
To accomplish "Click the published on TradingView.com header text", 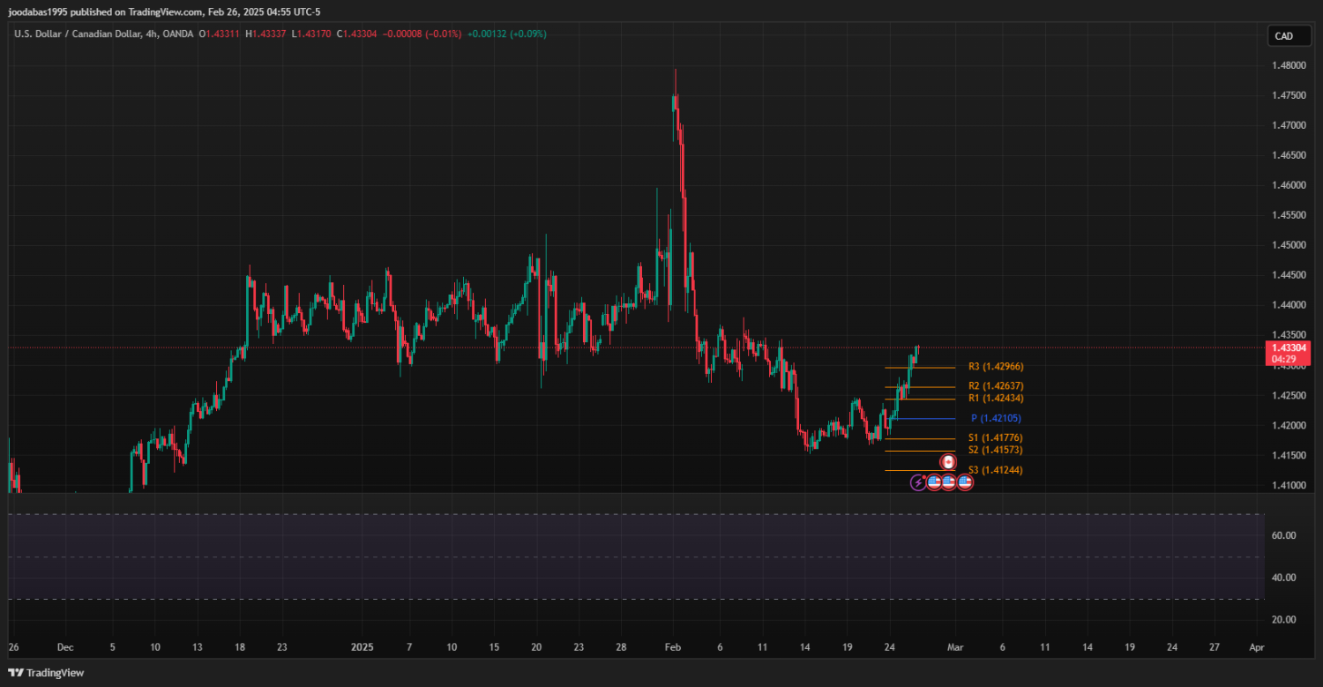I will point(153,12).
